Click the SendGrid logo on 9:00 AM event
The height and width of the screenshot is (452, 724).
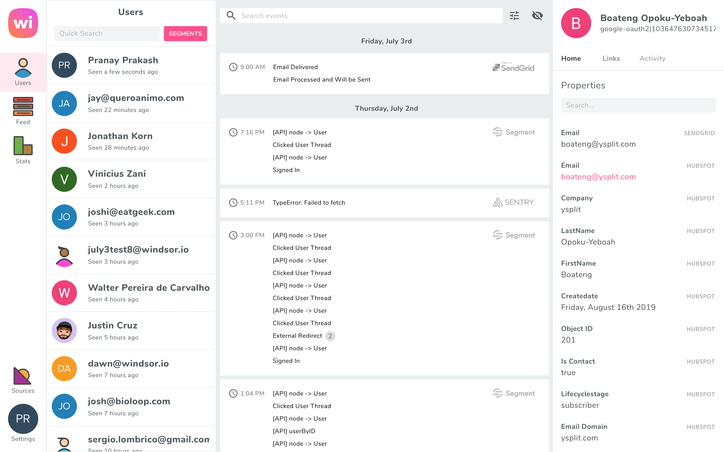pyautogui.click(x=513, y=67)
